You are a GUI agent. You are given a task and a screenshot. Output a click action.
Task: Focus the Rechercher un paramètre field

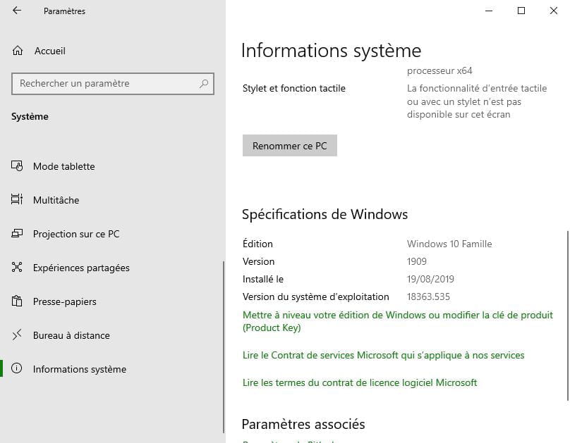(x=113, y=83)
